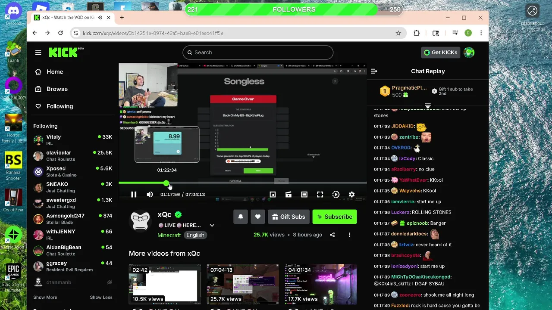This screenshot has height=310, width=552.
Task: Go back with Chrome's back arrow
Action: [34, 33]
